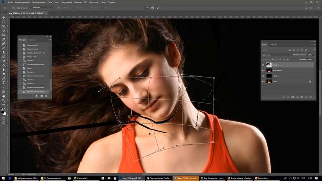
Task: Open the Windows Start menu
Action: point(3,178)
